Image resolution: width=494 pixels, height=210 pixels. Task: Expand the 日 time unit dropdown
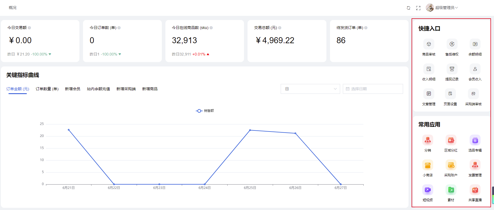[x=310, y=89]
